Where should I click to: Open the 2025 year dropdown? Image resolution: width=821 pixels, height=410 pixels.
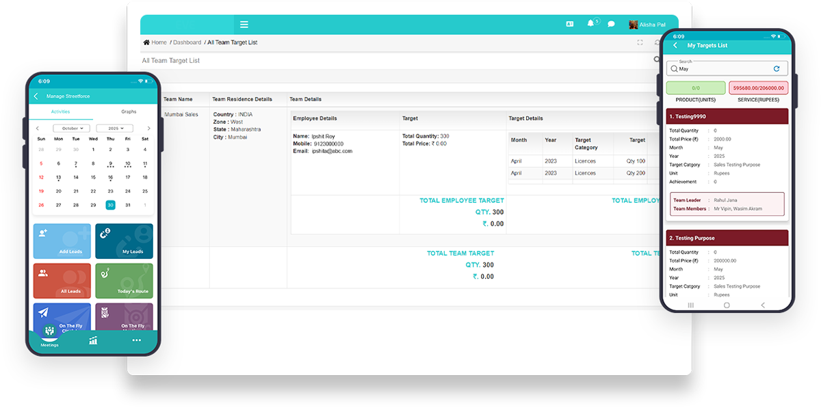click(x=114, y=128)
